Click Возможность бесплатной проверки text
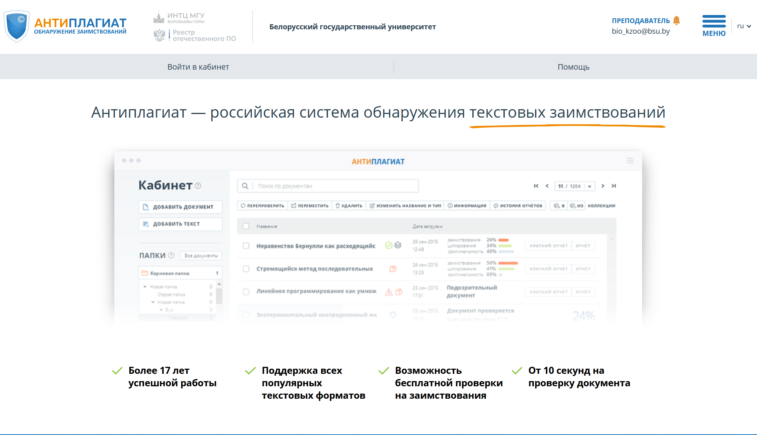The image size is (757, 435). (449, 383)
